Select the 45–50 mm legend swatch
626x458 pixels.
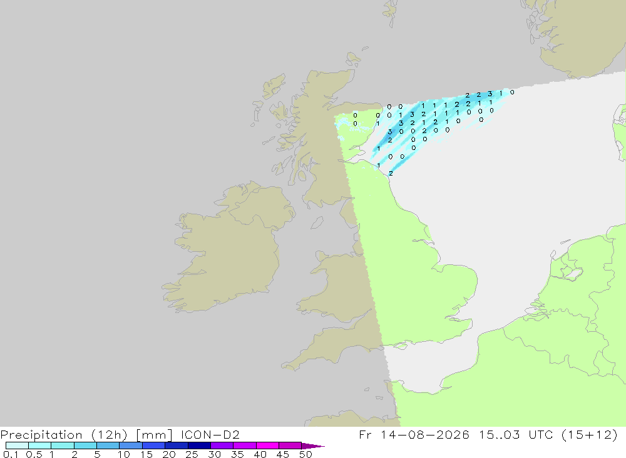click(290, 446)
